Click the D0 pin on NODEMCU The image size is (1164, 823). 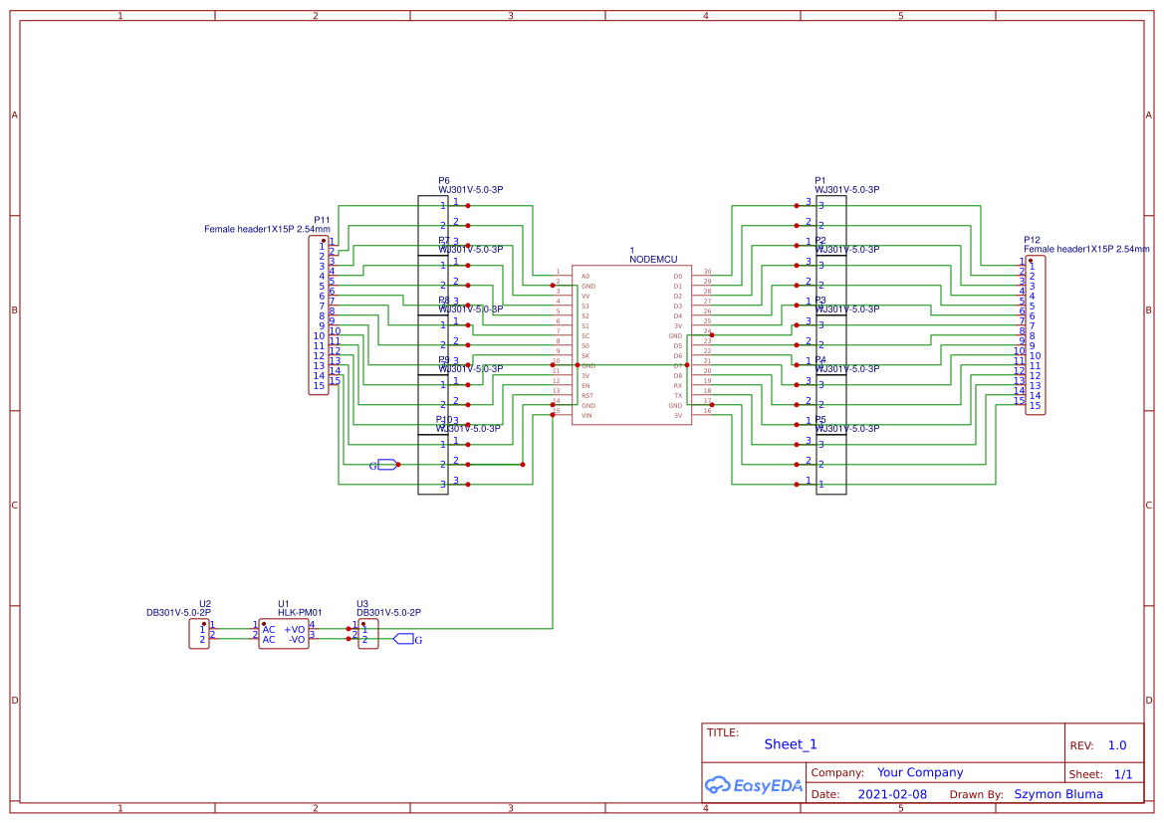pos(678,277)
